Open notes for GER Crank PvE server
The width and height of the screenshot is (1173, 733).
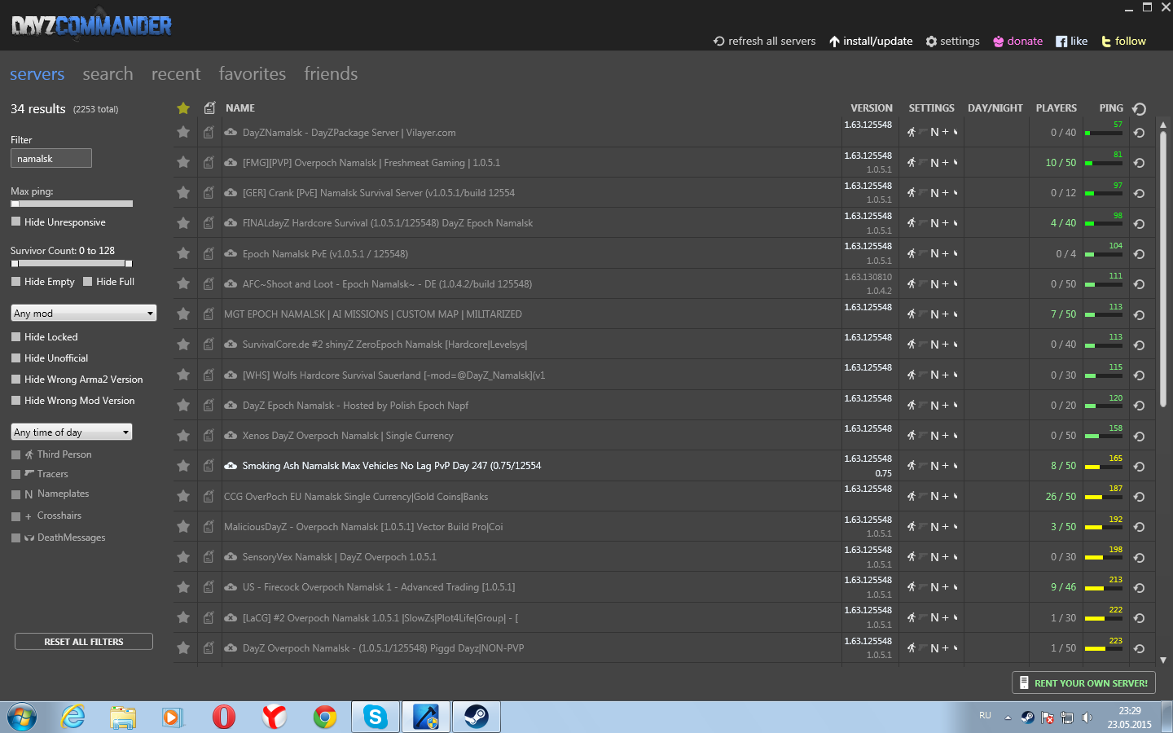[209, 193]
